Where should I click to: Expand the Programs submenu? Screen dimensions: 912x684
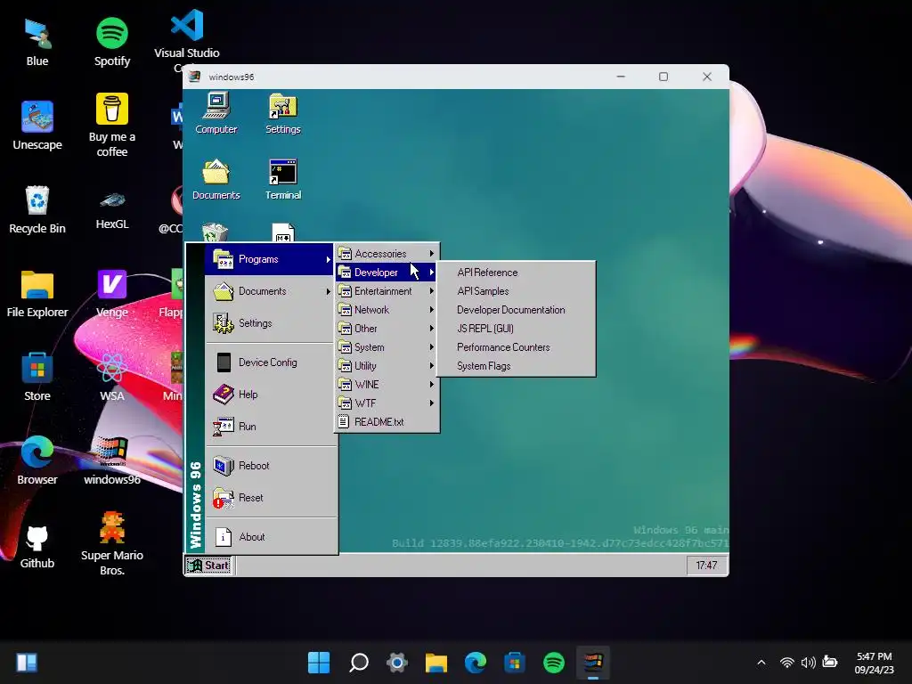(x=270, y=259)
